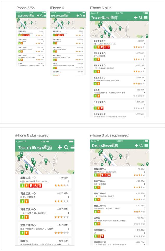Open hamburger menu in iPhone 6 plus (scaled)
Image resolution: width=165 pixels, height=251 pixels.
[72, 147]
